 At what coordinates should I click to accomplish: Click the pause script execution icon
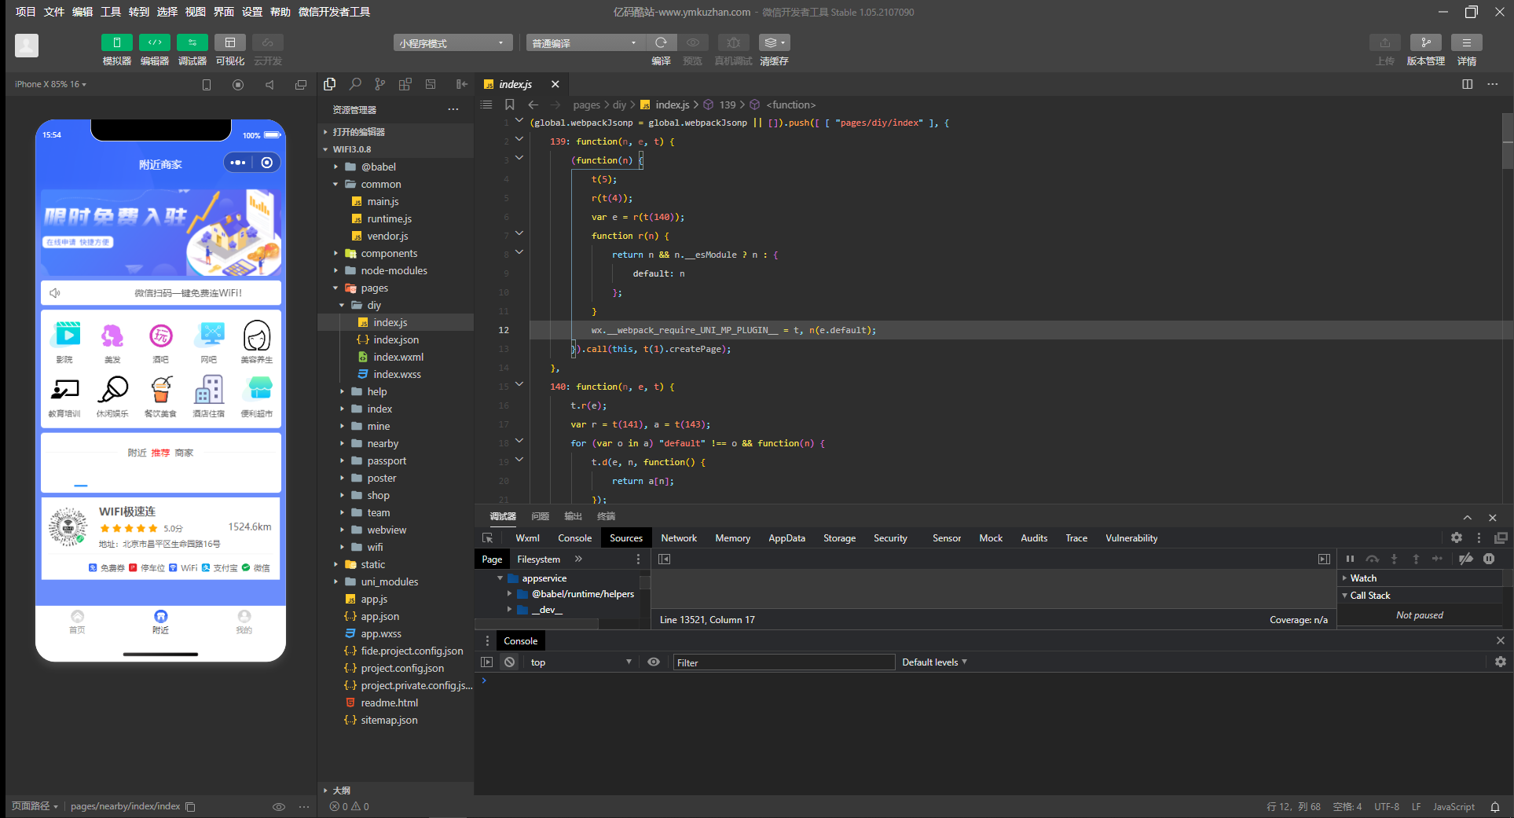point(1350,559)
